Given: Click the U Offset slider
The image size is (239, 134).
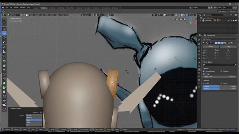Looking at the screenshot, I should click(220, 86).
